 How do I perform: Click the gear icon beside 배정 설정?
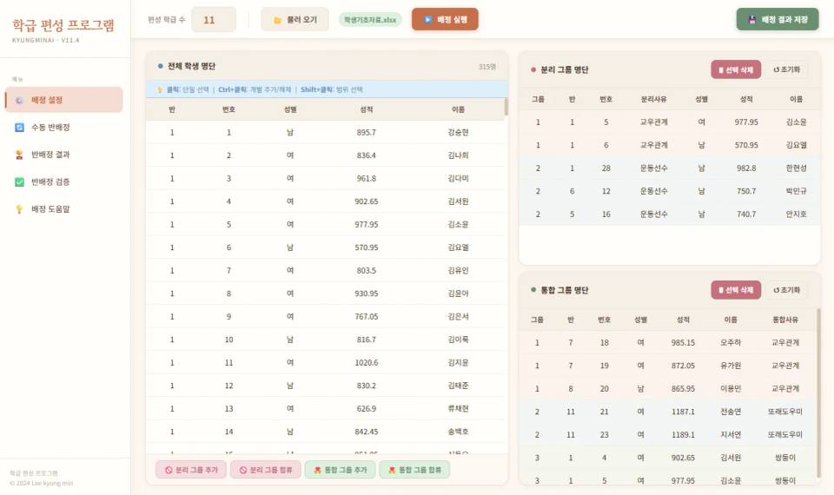click(x=19, y=100)
